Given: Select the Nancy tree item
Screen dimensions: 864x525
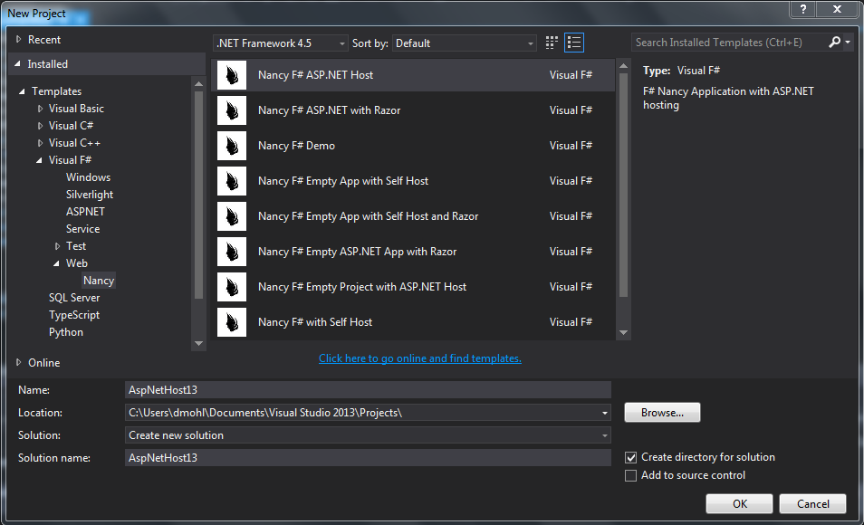Looking at the screenshot, I should point(99,281).
